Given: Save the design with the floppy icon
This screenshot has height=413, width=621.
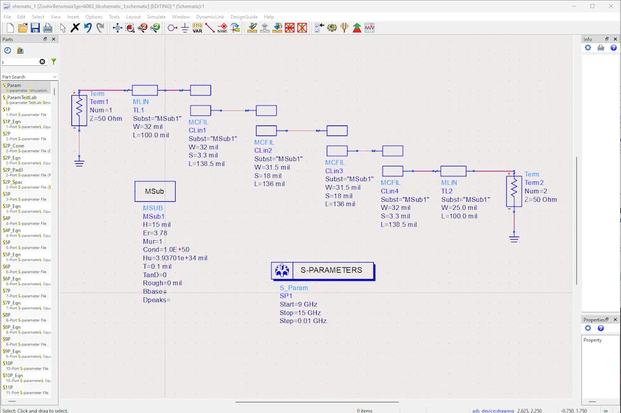Looking at the screenshot, I should [35, 28].
